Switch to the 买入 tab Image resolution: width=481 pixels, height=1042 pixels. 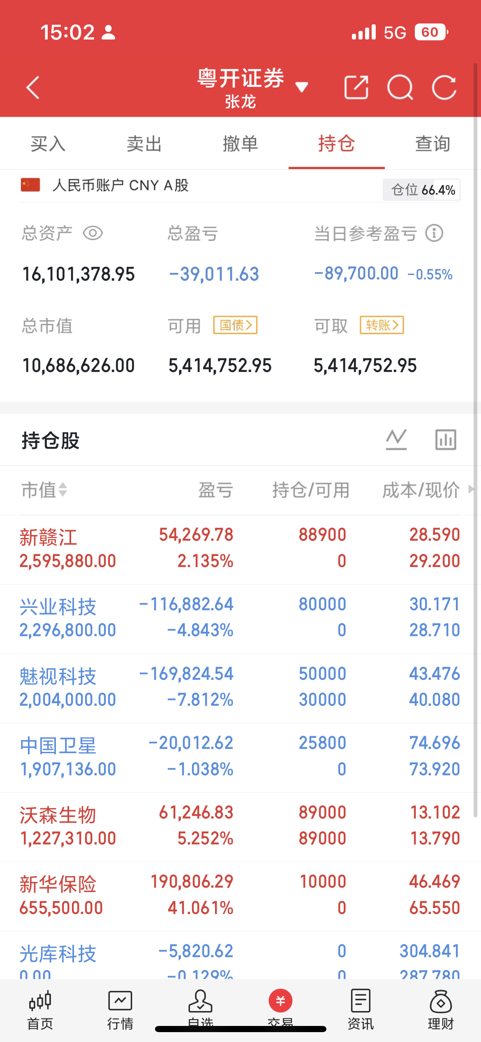(48, 143)
